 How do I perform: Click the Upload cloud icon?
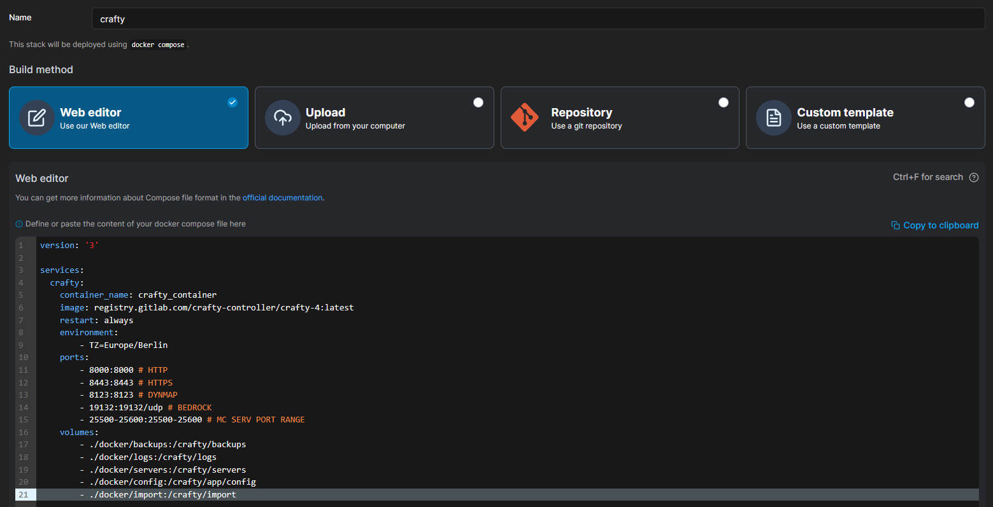[283, 118]
